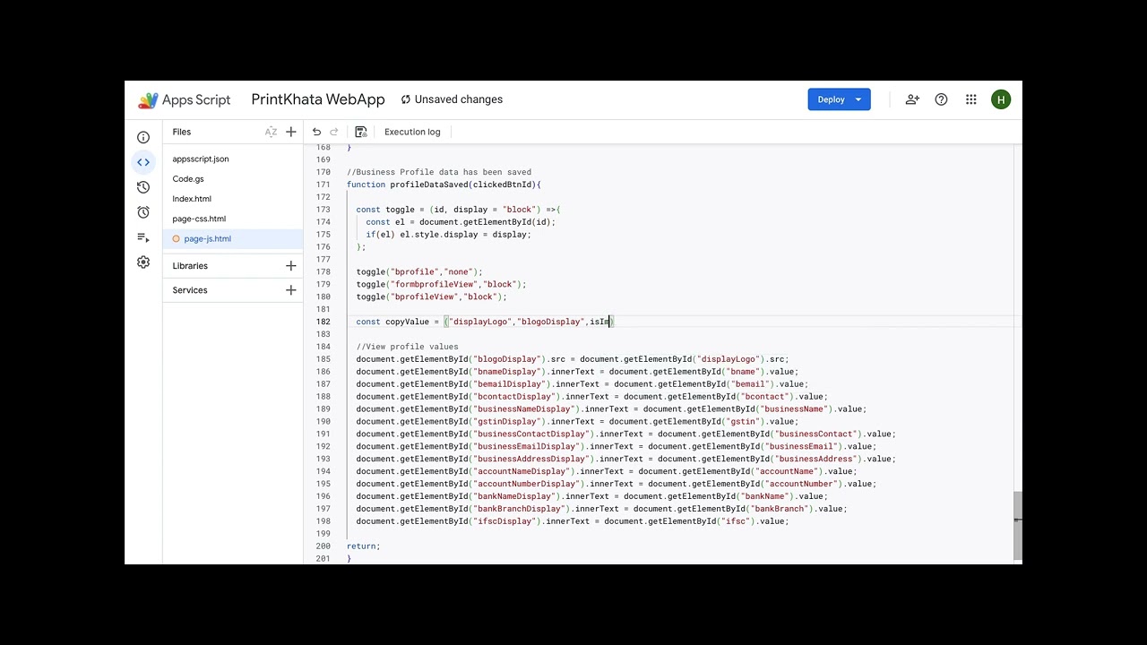This screenshot has width=1147, height=645.
Task: Open the Executions list icon
Action: [x=143, y=237]
